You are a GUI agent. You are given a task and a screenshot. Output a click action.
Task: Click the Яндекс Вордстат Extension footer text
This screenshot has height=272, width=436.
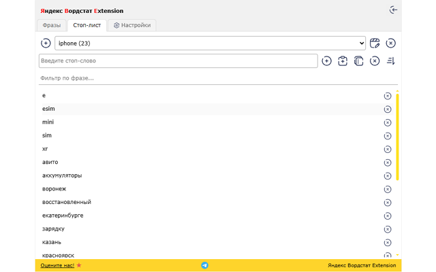coord(362,265)
